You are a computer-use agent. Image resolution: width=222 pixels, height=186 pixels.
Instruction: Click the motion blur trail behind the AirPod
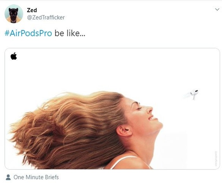[x=186, y=95]
